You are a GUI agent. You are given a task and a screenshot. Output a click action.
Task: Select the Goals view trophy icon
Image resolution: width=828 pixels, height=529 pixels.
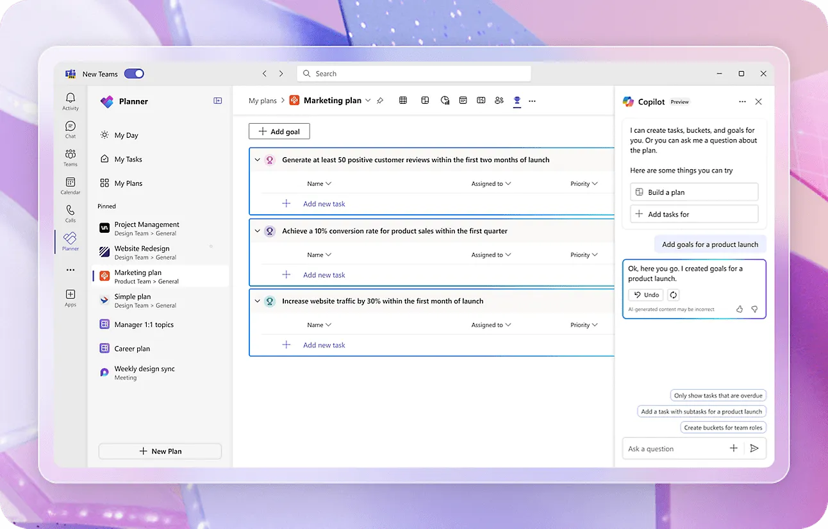tap(517, 101)
